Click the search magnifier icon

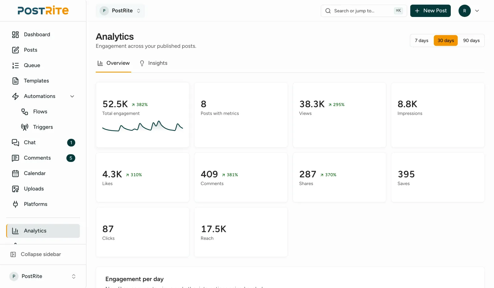pyautogui.click(x=328, y=11)
